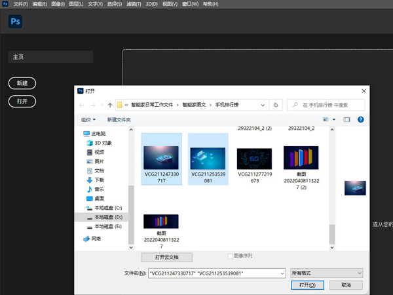This screenshot has height=295, width=393.
Task: Open the 组织 organize dropdown
Action: 88,120
